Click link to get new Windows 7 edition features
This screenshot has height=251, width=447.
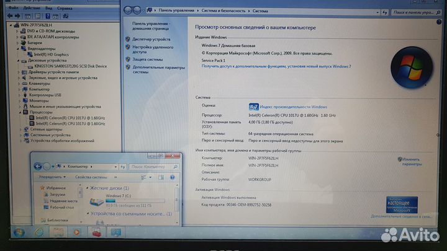tap(276, 66)
